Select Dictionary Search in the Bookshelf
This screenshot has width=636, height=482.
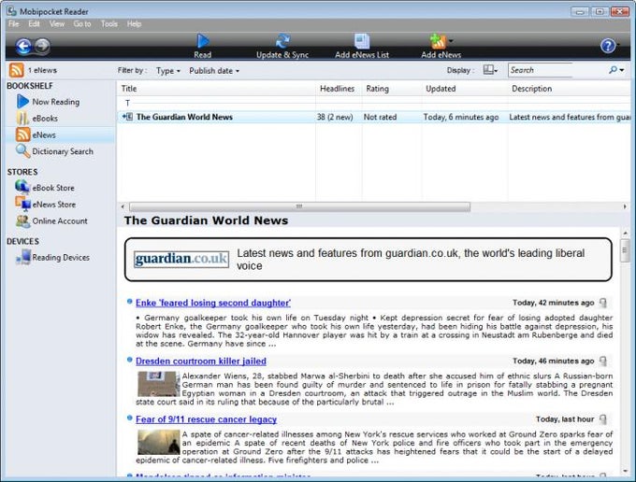tap(63, 151)
